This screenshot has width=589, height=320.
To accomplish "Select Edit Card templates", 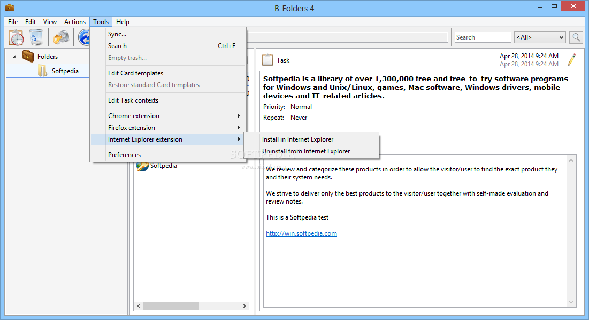I will [x=169, y=73].
